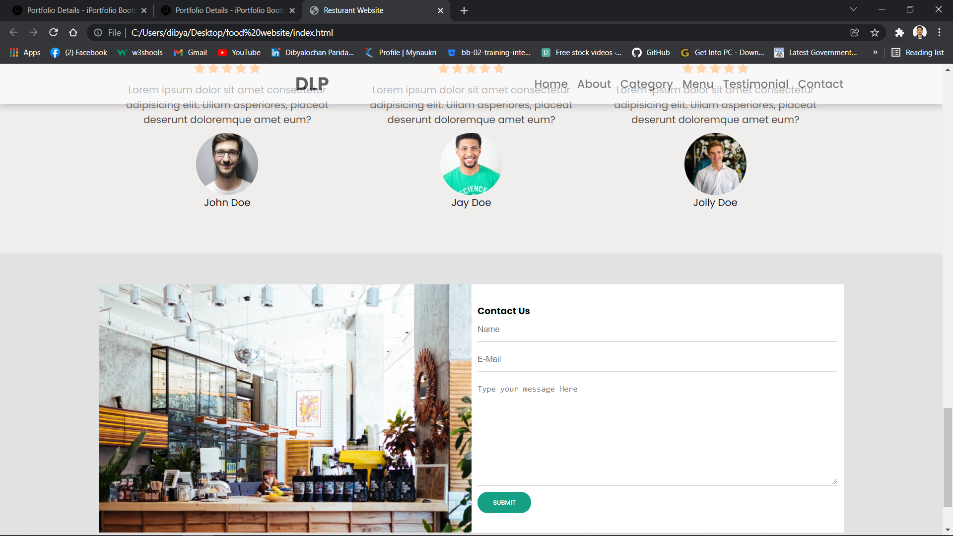This screenshot has width=953, height=536.
Task: Click the page vertical scrollbar thumb
Action: point(948,457)
